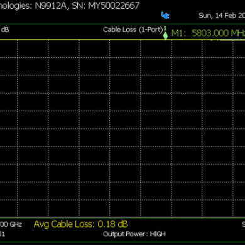Click the Sun, 14 Feb date display
Screen dimensions: 245x245
222,16
